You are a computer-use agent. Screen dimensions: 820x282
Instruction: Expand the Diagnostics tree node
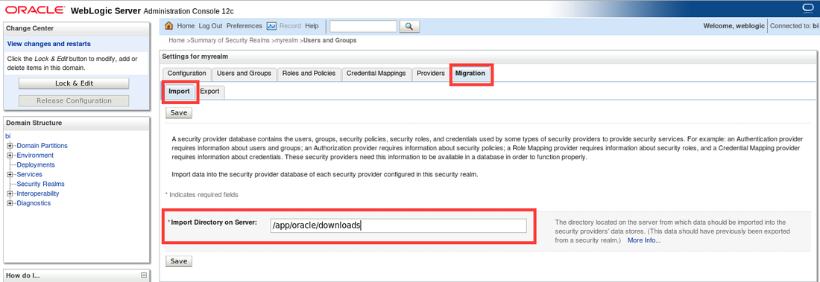click(x=10, y=203)
